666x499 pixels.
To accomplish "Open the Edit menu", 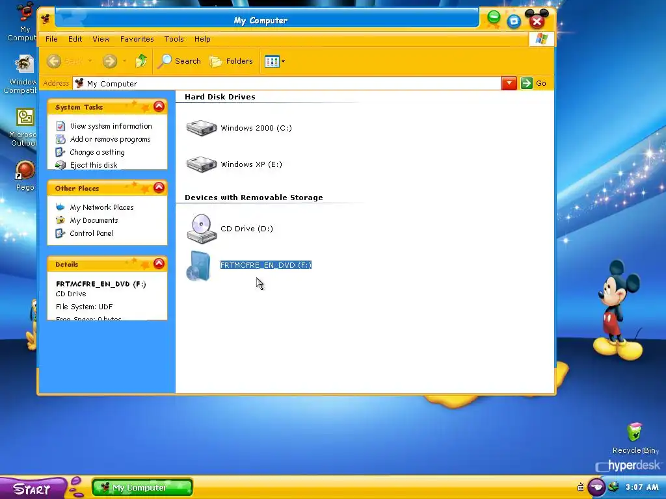I will point(75,39).
